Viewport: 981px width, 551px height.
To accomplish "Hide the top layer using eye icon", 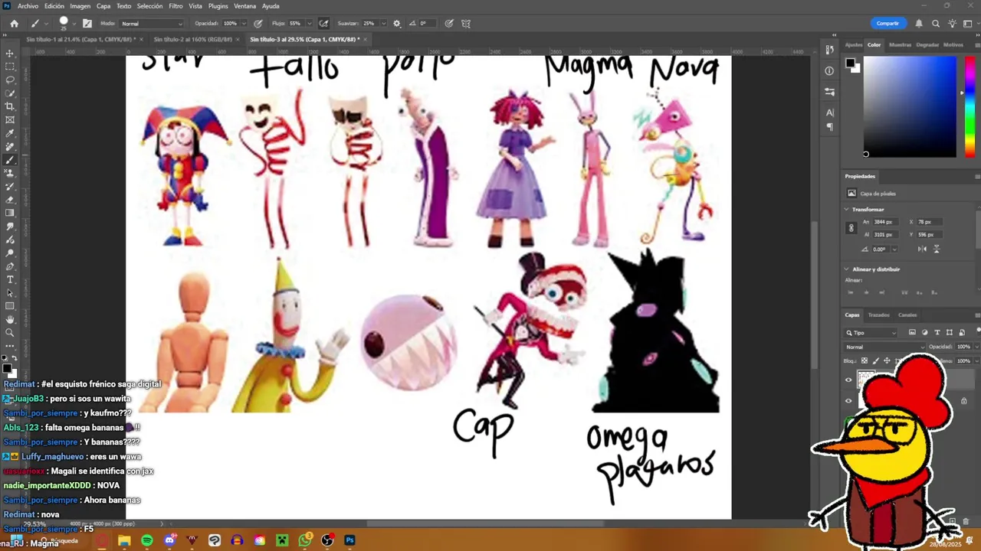I will tap(848, 380).
